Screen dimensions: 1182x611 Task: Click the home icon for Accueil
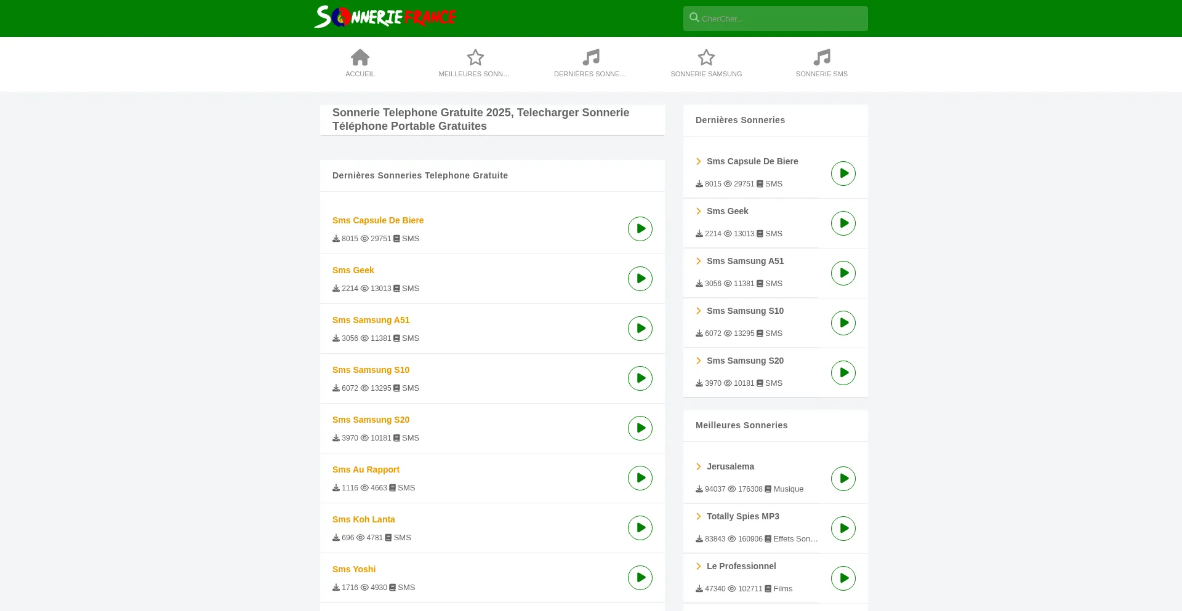[x=360, y=57]
